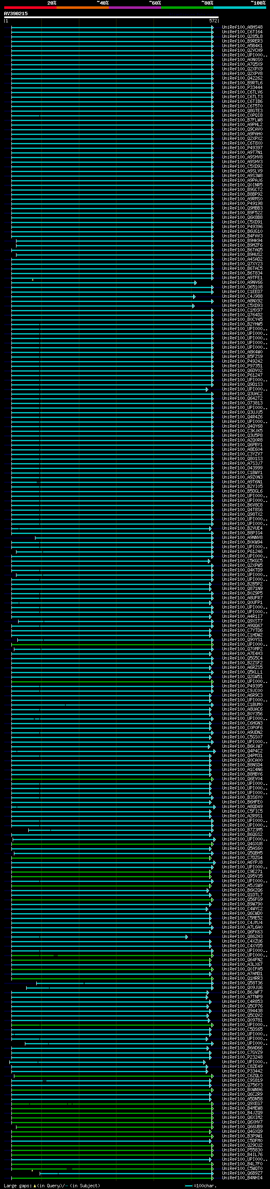Viewport: 270px width, 1189px height.
Task: Open hit UniRef100_C6T164
Action: [x=242, y=32]
